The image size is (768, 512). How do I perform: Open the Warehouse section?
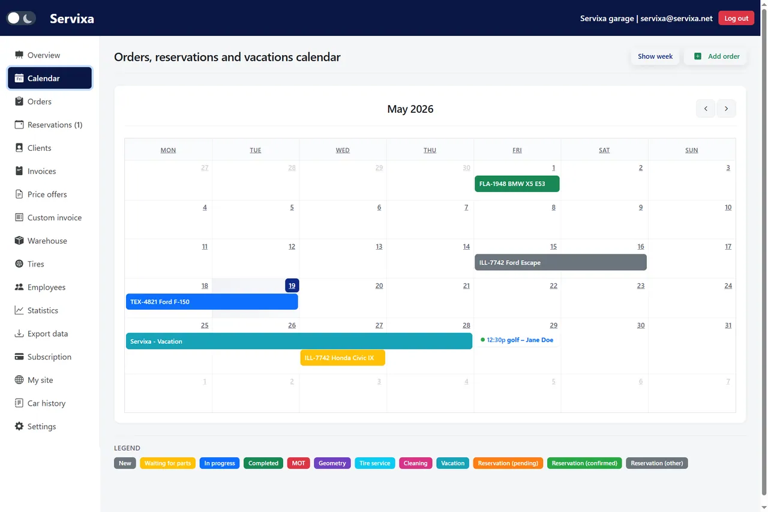[x=50, y=241]
